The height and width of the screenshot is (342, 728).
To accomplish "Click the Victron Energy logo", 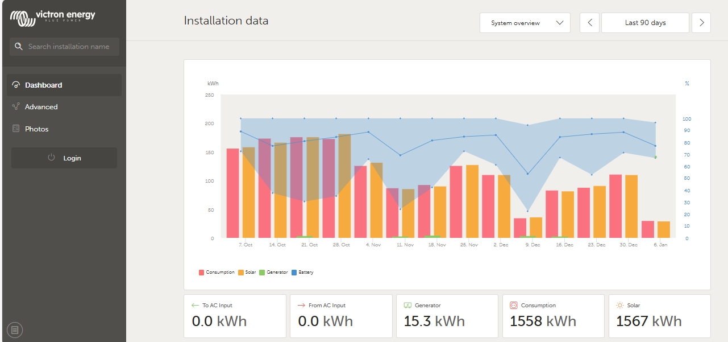I will (x=53, y=17).
